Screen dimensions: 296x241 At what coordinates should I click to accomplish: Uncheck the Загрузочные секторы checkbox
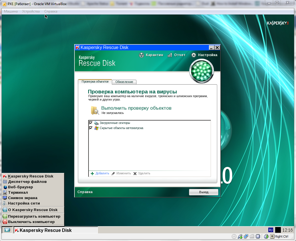pyautogui.click(x=91, y=123)
